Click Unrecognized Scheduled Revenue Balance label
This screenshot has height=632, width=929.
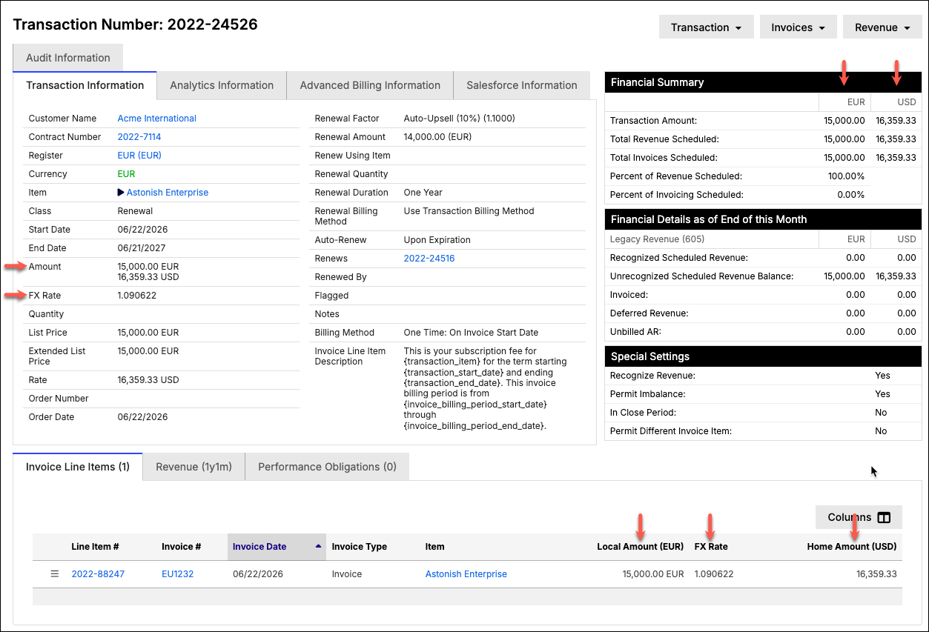pos(701,276)
